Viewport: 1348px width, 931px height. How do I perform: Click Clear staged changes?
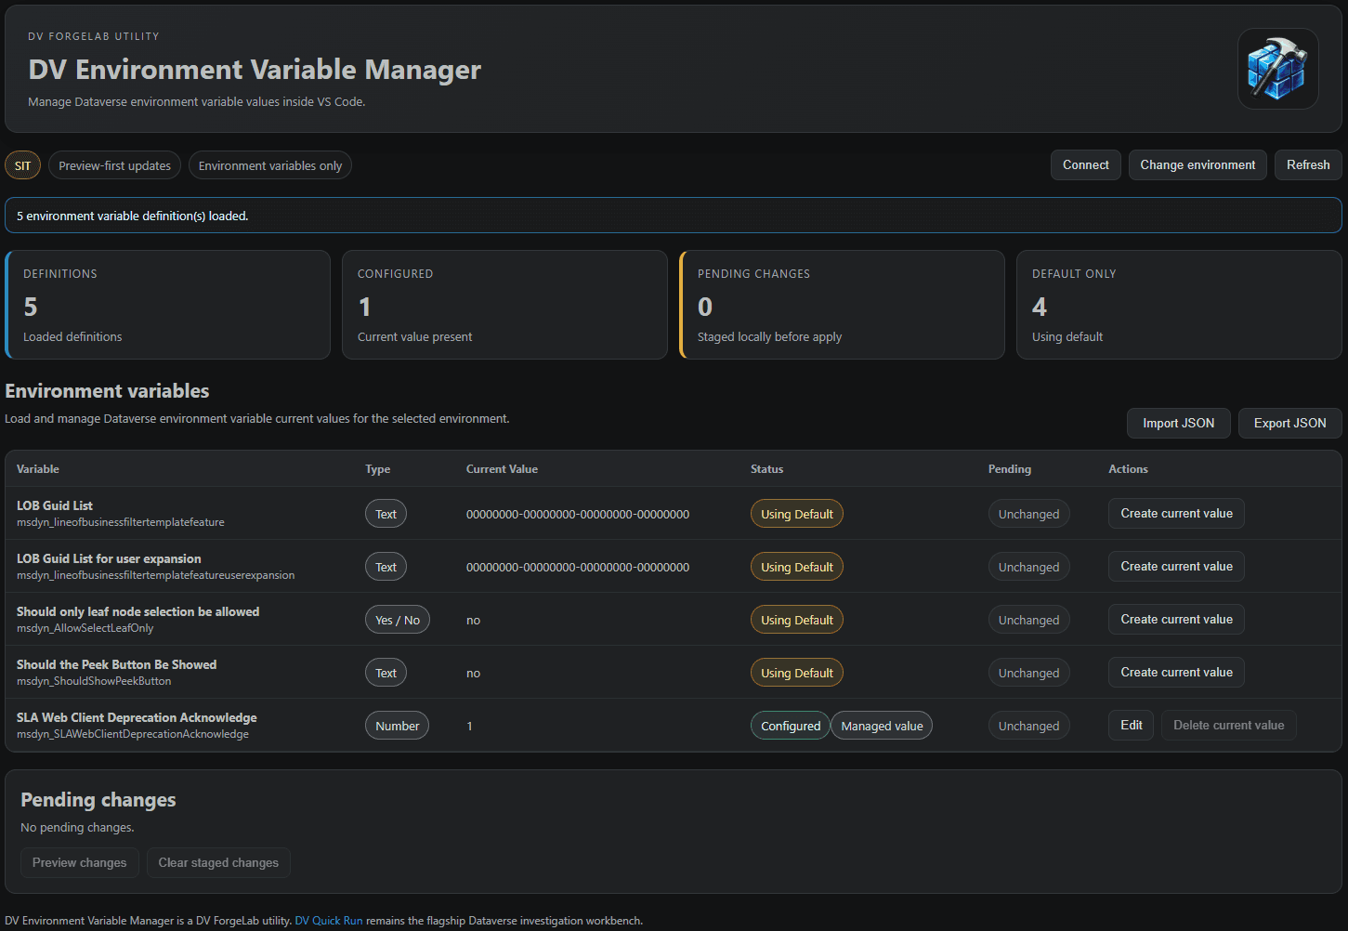click(x=218, y=862)
